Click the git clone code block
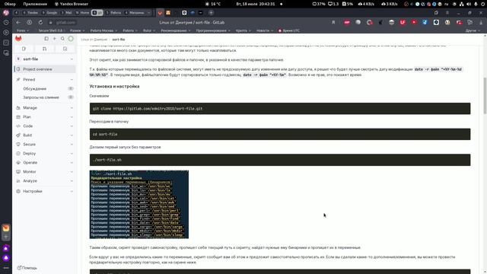Image resolution: width=487 pixels, height=274 pixels. pos(280,109)
